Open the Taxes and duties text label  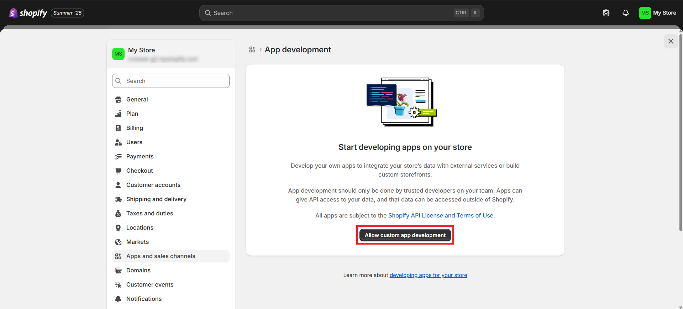click(149, 213)
